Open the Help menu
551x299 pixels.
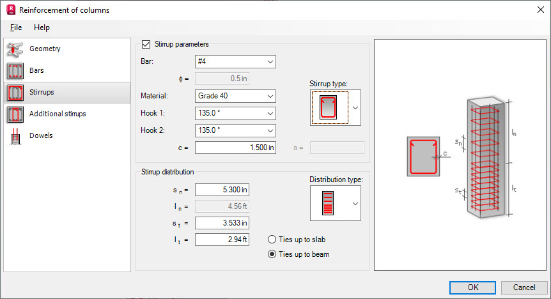pyautogui.click(x=42, y=27)
